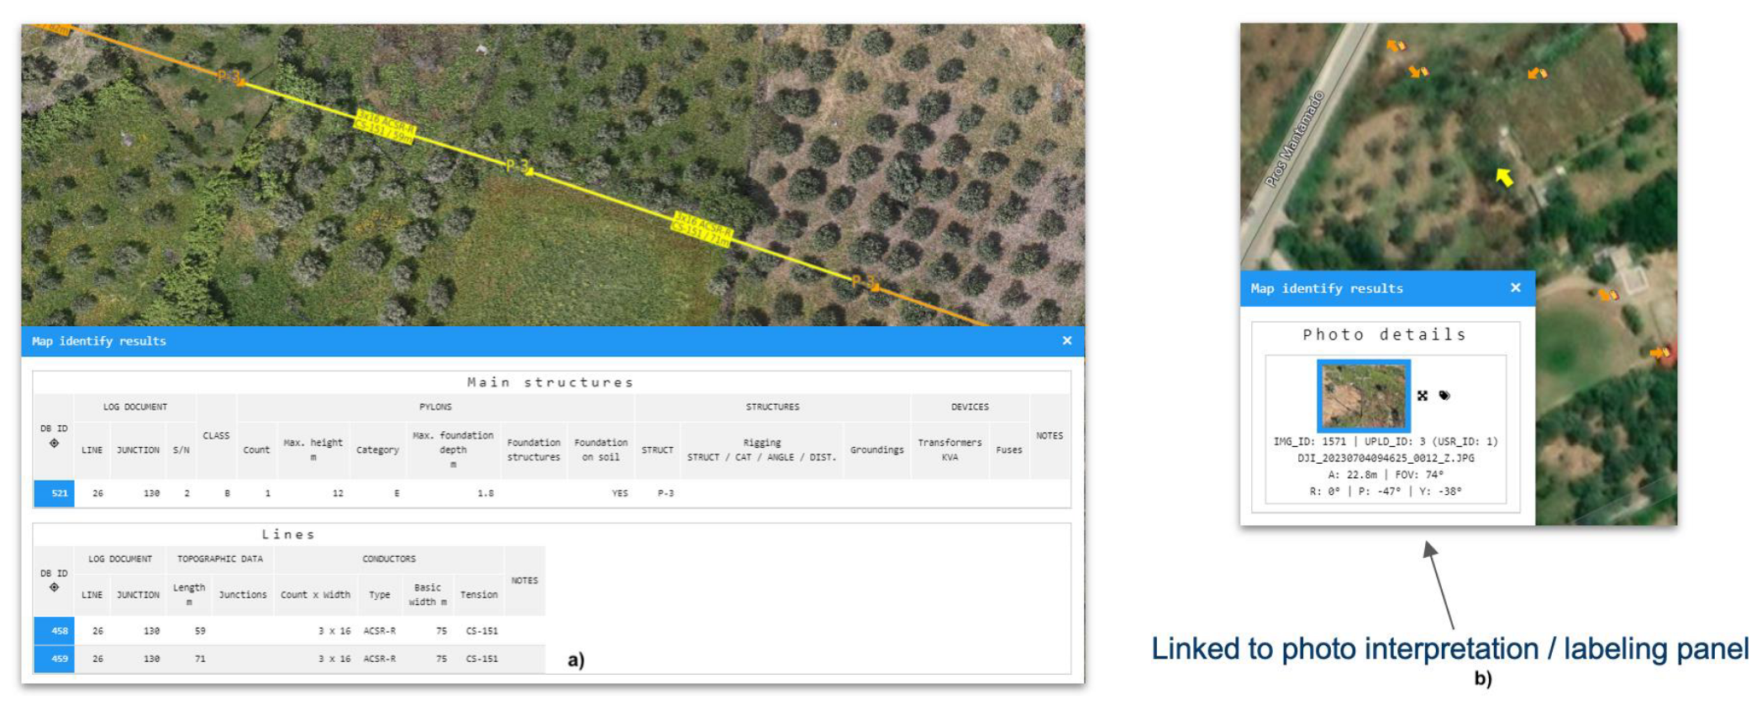Viewport: 1762px width, 710px height.
Task: Click the 'Basic width m' column header
Action: pos(428,594)
